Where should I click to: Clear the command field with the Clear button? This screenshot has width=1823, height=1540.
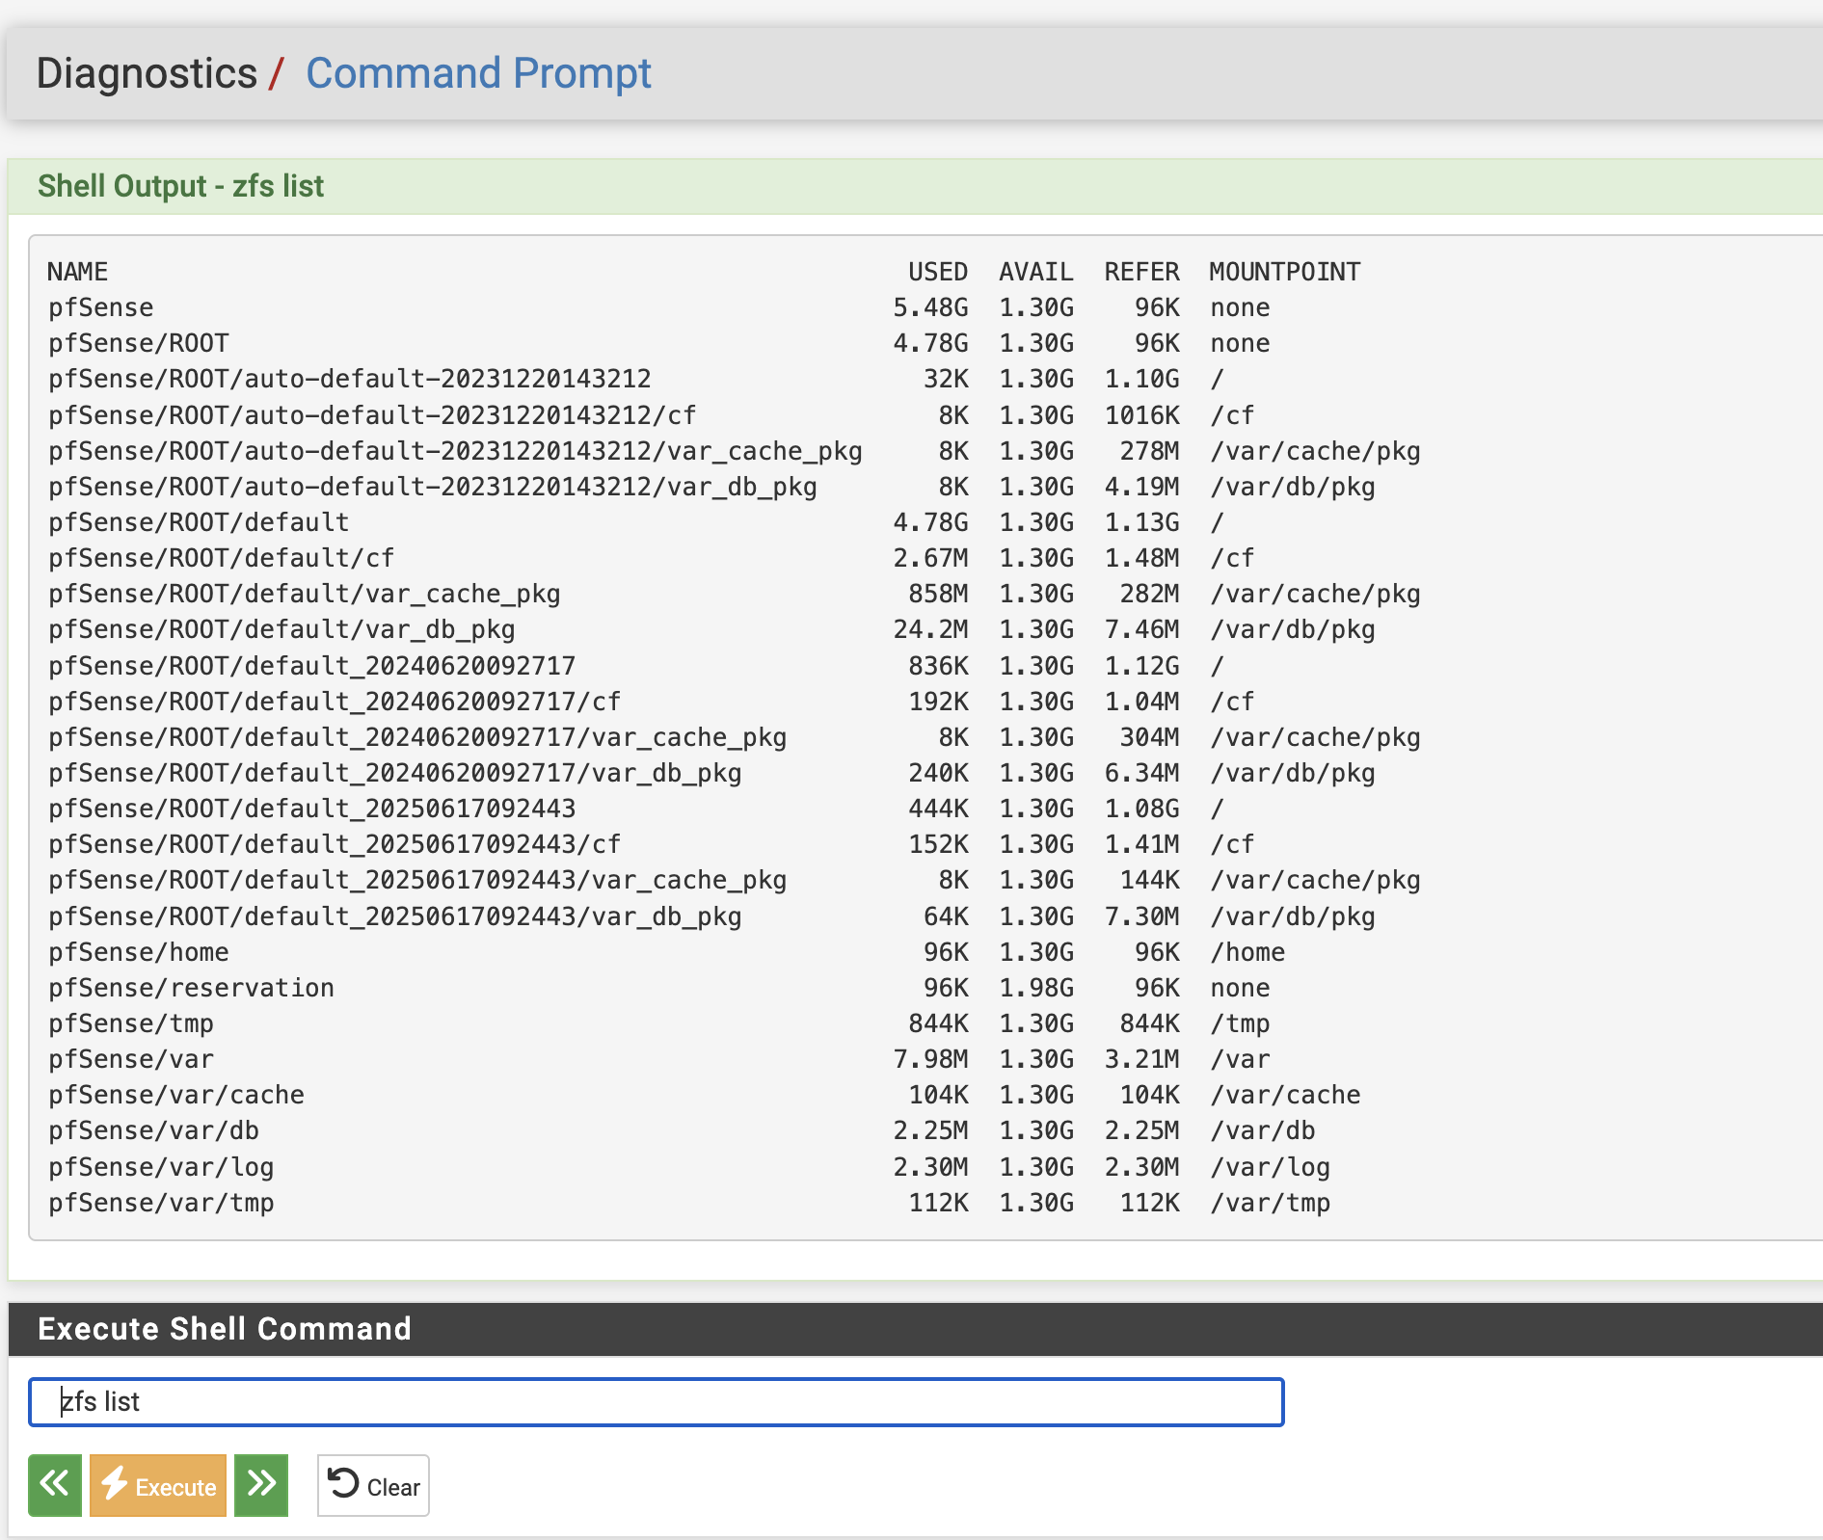click(373, 1485)
